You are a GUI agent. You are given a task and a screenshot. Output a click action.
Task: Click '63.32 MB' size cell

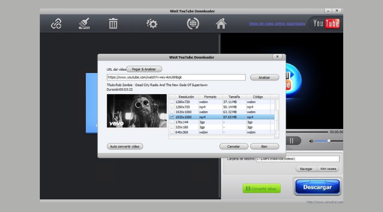(230, 112)
